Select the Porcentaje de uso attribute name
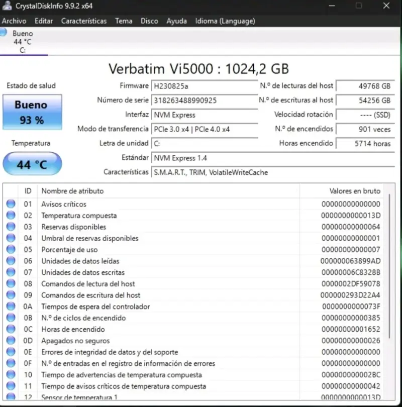Image resolution: width=402 pixels, height=407 pixels. pos(69,250)
